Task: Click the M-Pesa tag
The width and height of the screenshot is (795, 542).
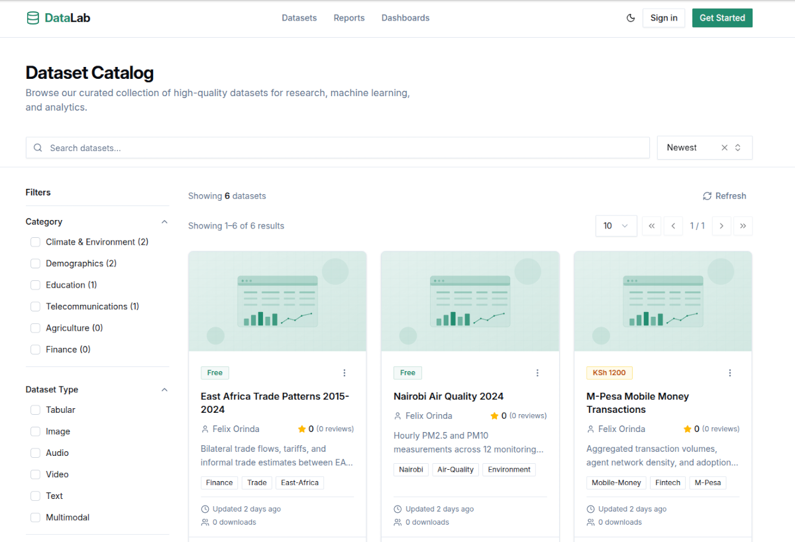Action: click(x=708, y=483)
